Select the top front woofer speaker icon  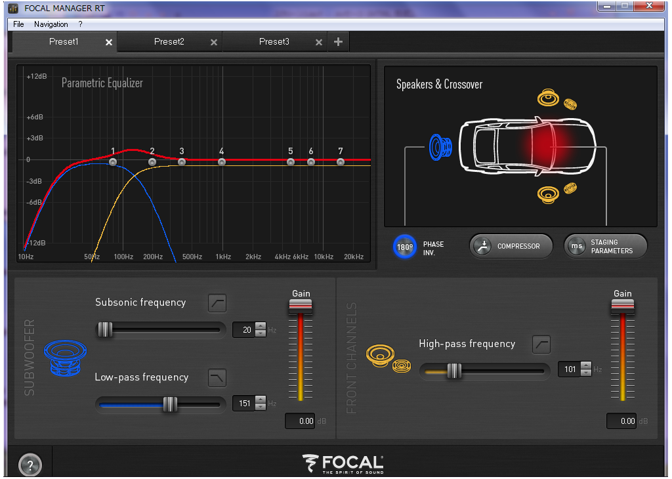pyautogui.click(x=548, y=98)
